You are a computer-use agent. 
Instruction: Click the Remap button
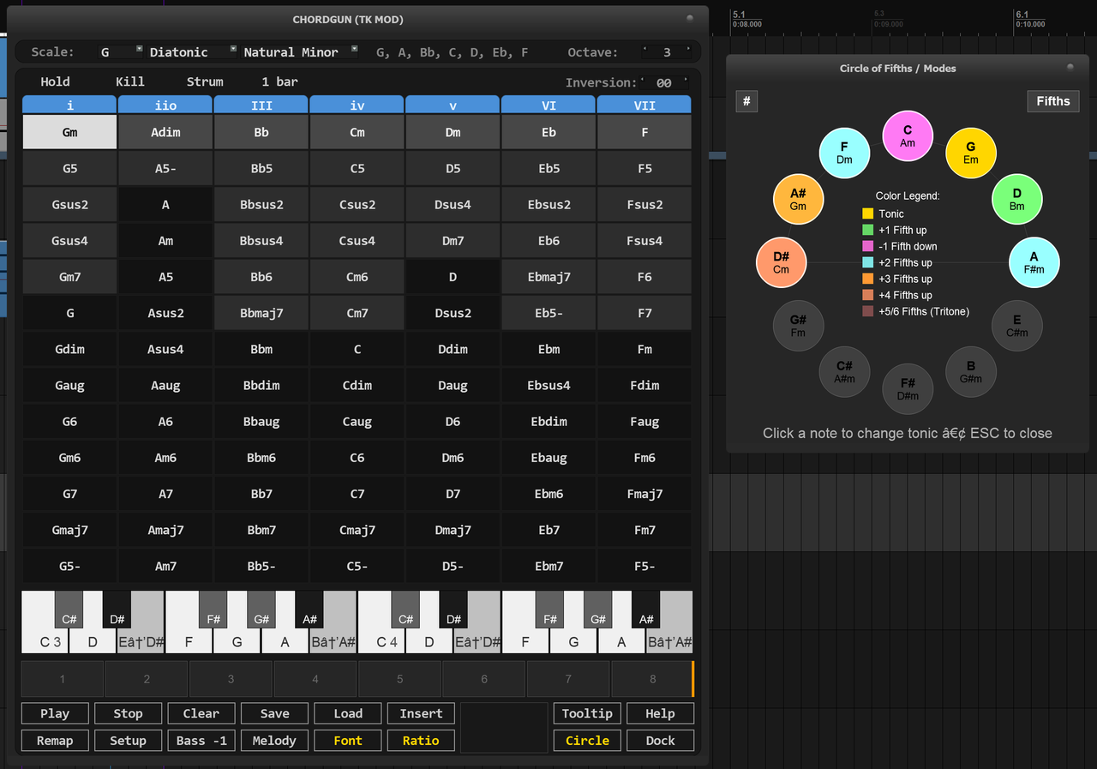[x=55, y=741]
